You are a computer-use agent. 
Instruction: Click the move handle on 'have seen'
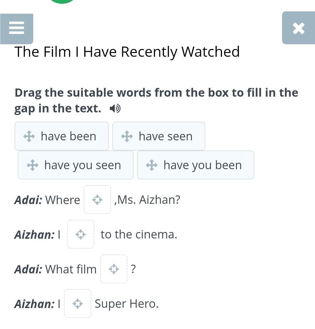(127, 136)
